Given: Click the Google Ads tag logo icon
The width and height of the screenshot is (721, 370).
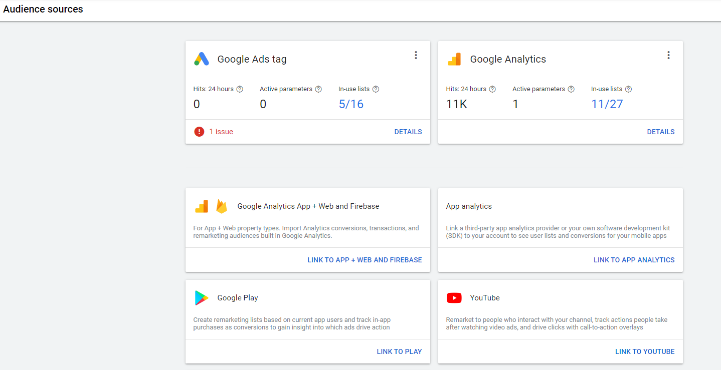Looking at the screenshot, I should (202, 59).
